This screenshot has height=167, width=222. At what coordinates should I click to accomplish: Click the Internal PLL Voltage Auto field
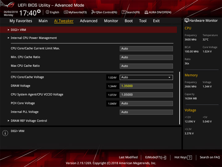coord(146,112)
